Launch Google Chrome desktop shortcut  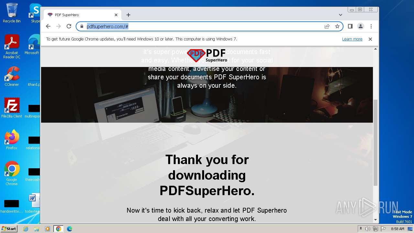pos(12,173)
